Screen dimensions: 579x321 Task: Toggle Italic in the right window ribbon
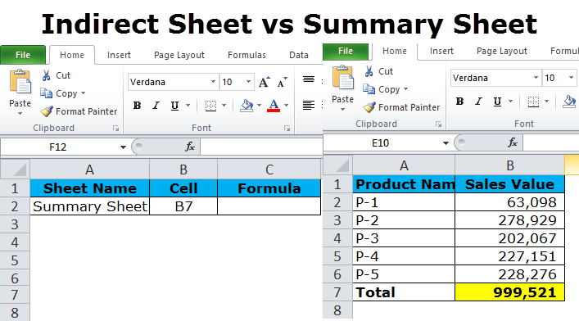click(478, 102)
